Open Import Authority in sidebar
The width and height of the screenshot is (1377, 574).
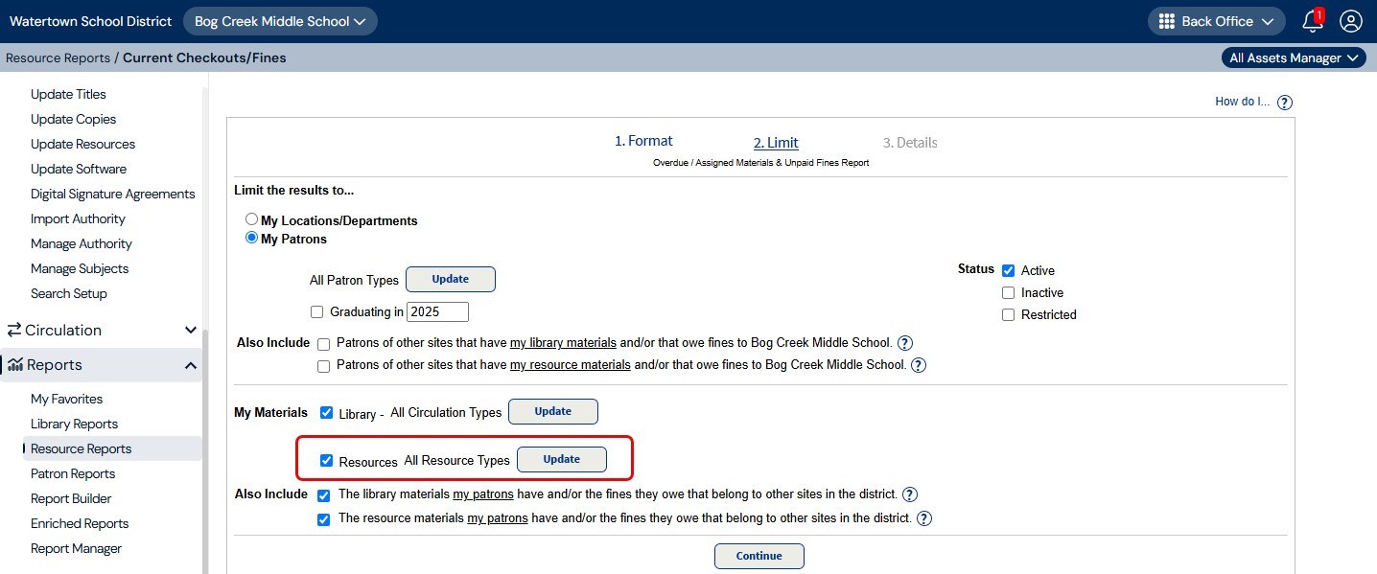tap(78, 218)
